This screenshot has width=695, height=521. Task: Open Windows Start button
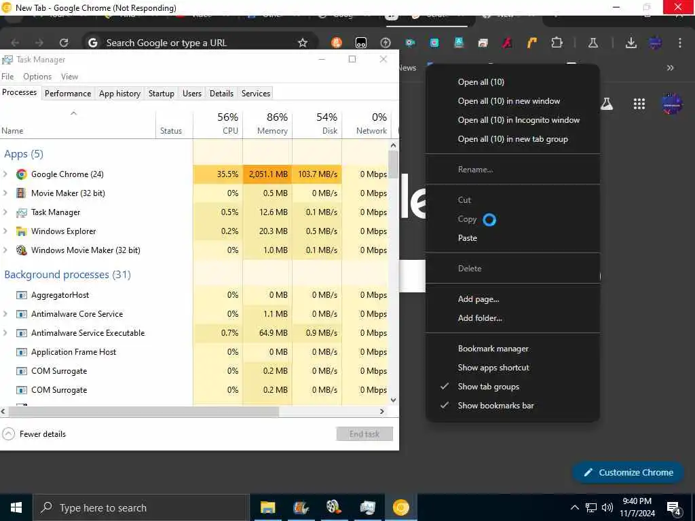tap(16, 507)
